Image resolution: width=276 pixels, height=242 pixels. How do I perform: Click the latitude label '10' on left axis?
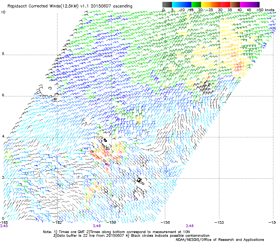tap(3, 12)
